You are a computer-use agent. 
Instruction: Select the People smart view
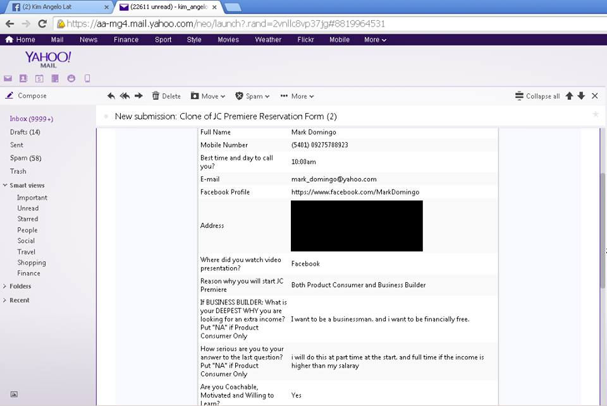(x=27, y=230)
